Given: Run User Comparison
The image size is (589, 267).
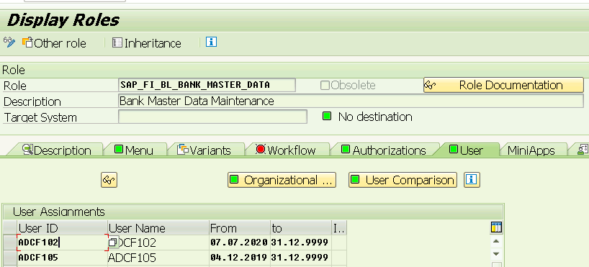Looking at the screenshot, I should (403, 180).
